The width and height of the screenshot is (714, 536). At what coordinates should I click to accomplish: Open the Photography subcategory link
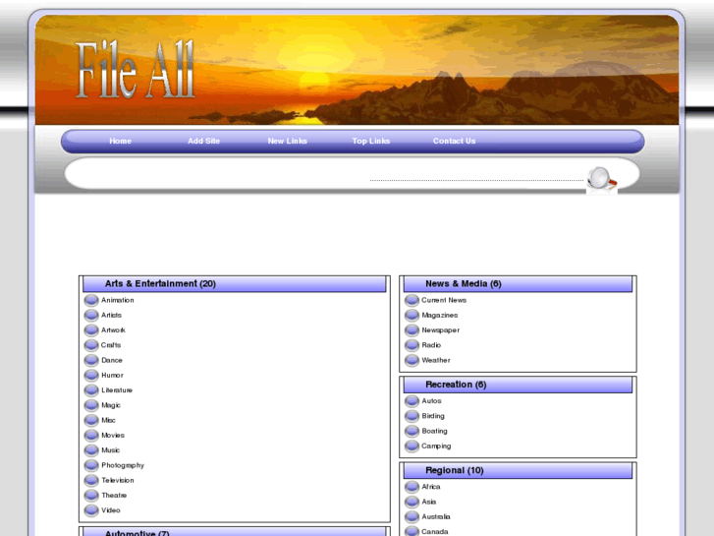coord(123,465)
